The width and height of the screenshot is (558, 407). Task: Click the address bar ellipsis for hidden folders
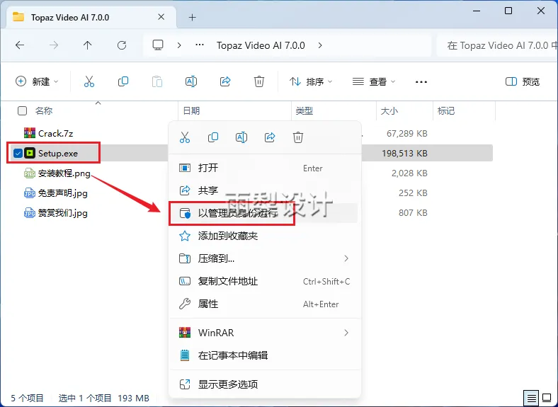pyautogui.click(x=200, y=45)
